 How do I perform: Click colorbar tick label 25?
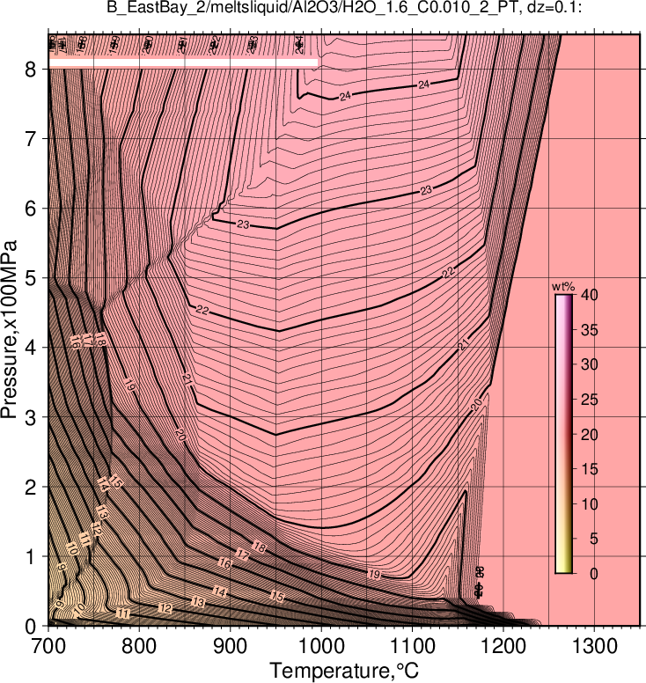coord(590,400)
